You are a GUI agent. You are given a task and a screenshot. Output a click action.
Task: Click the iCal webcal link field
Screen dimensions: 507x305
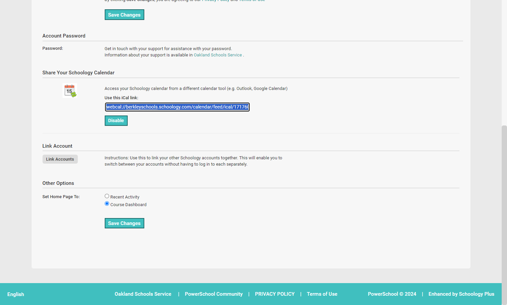[x=177, y=107]
